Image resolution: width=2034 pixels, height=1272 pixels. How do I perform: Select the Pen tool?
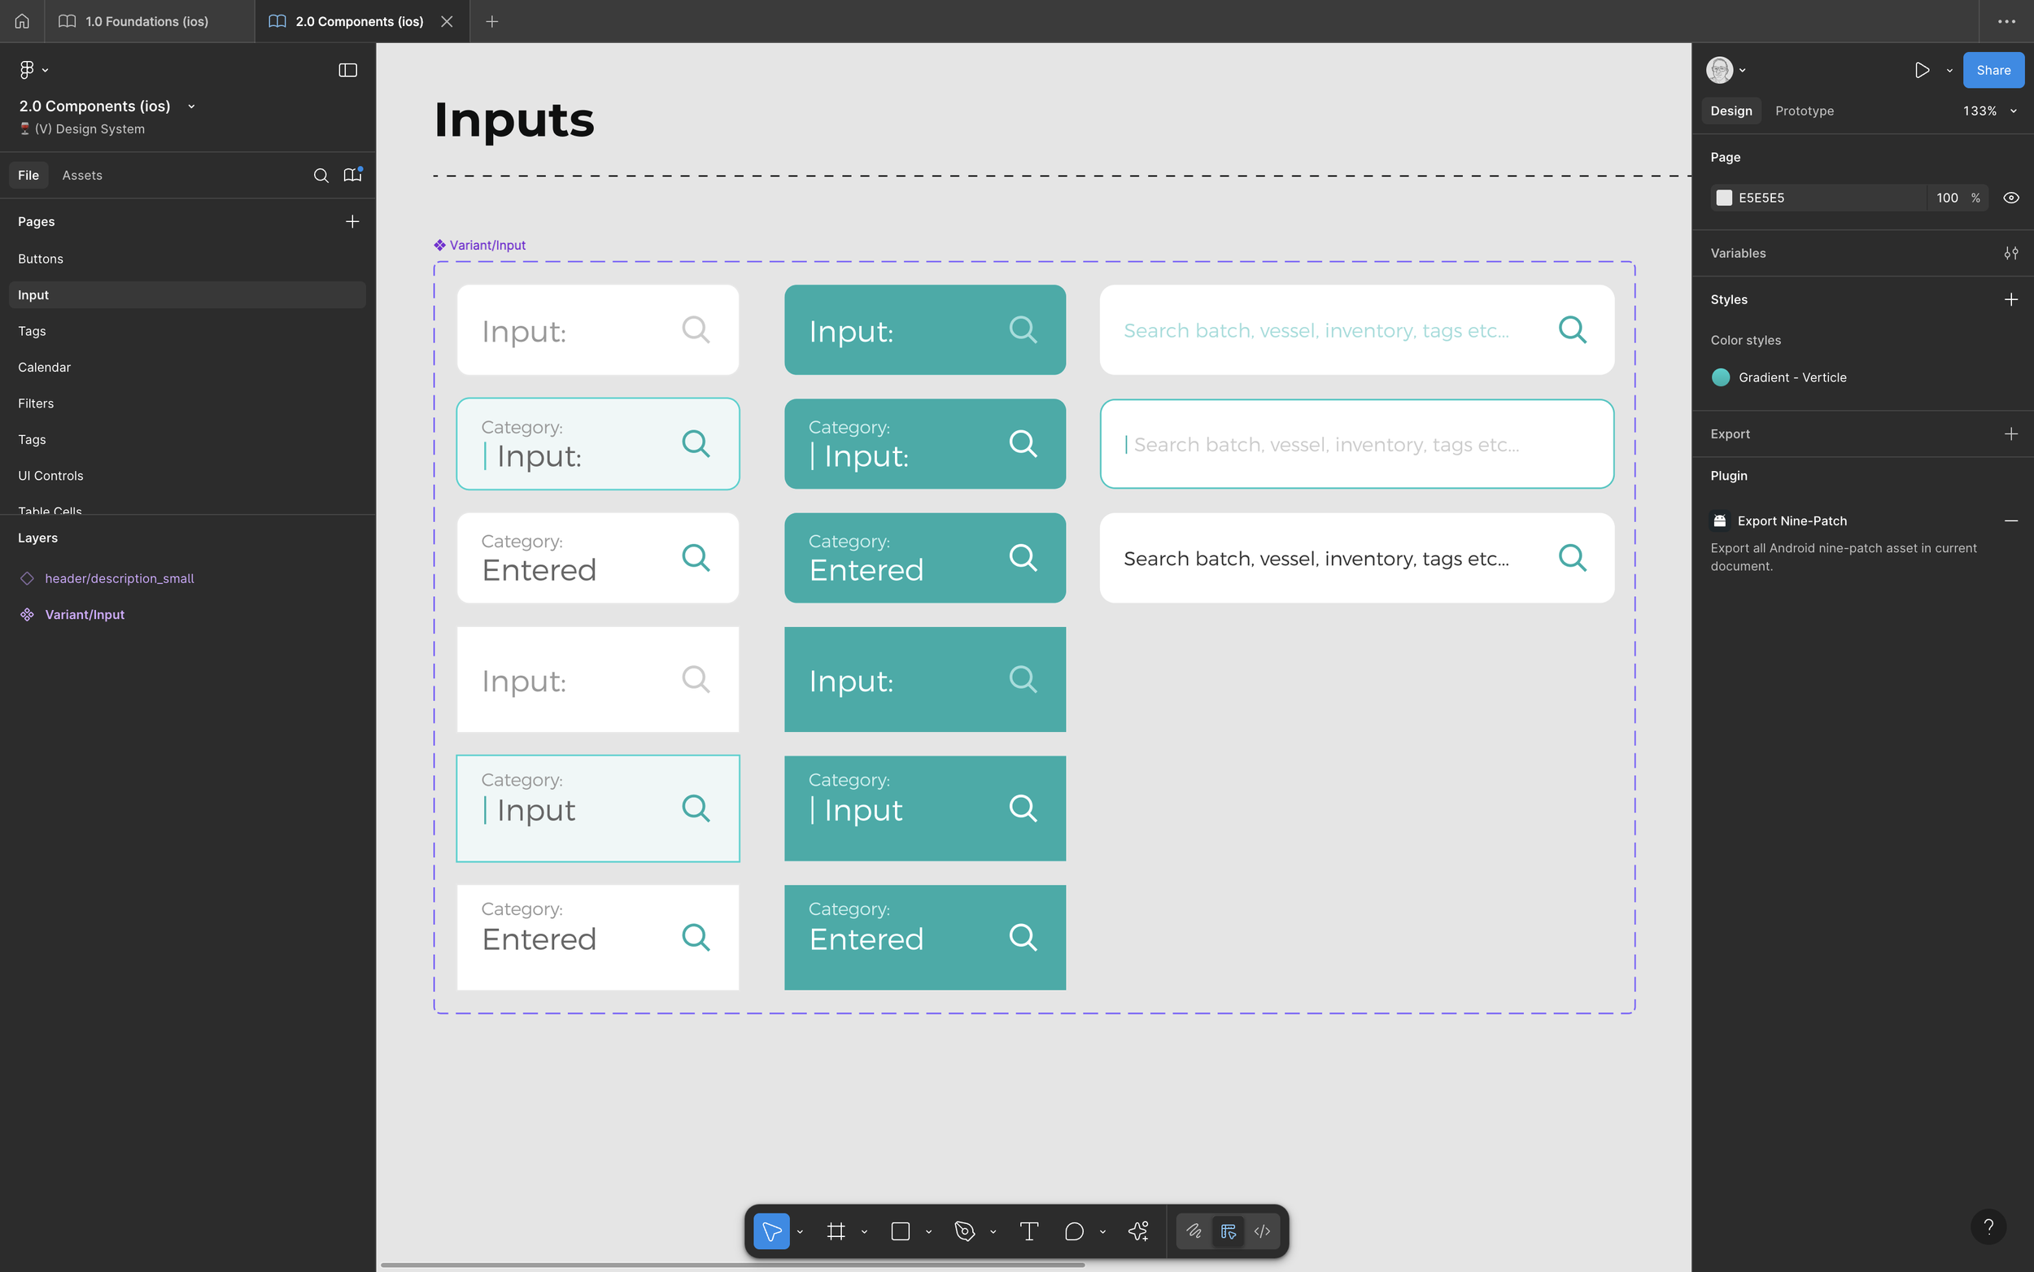click(x=964, y=1231)
